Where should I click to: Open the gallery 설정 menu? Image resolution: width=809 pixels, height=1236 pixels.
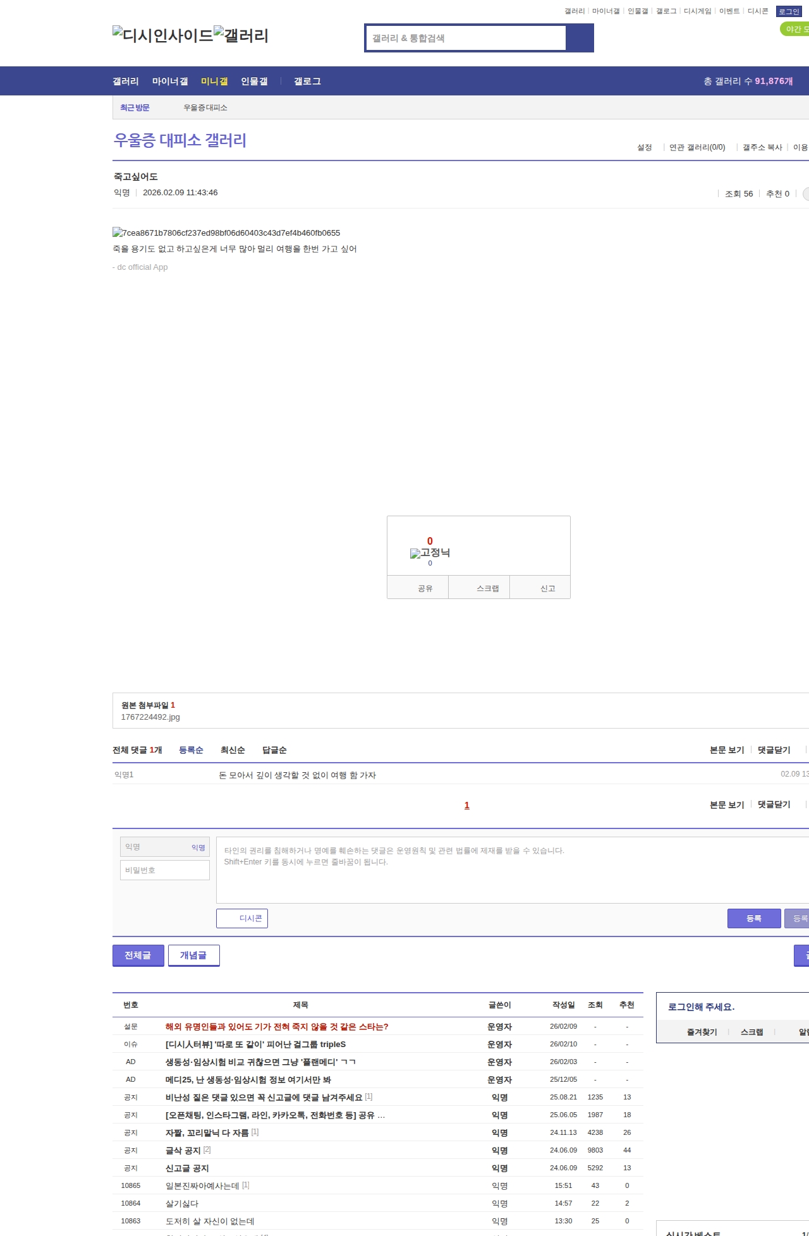(644, 147)
